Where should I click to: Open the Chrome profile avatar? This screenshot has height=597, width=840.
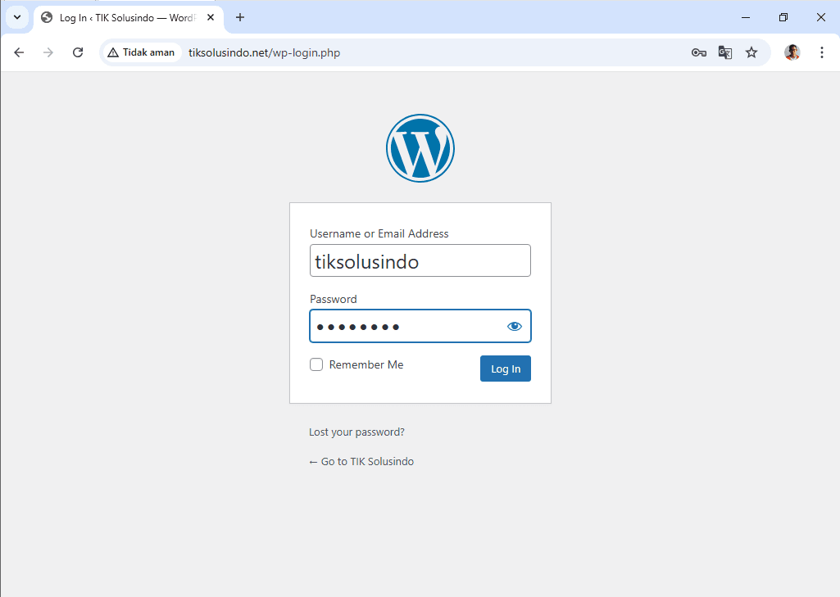[x=792, y=52]
